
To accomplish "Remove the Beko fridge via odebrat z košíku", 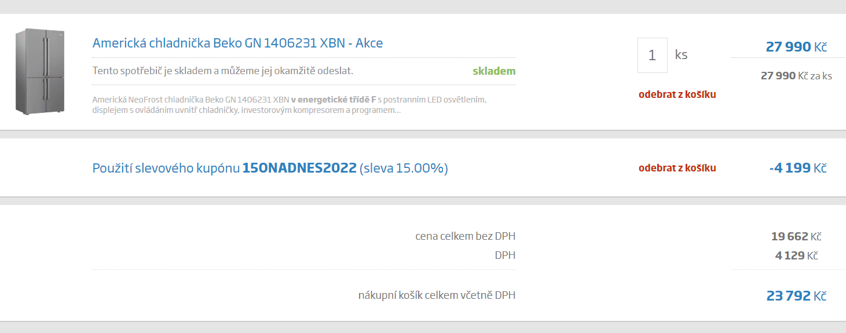I will [x=677, y=94].
